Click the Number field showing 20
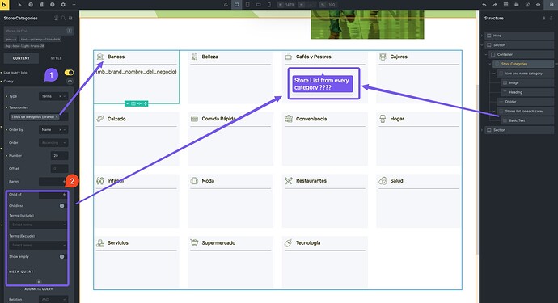This screenshot has height=303, width=558. (59, 156)
